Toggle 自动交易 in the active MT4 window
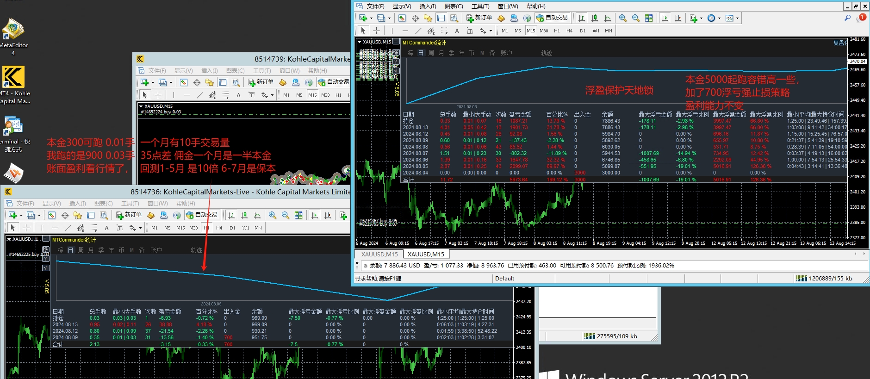This screenshot has height=379, width=870. click(x=552, y=18)
